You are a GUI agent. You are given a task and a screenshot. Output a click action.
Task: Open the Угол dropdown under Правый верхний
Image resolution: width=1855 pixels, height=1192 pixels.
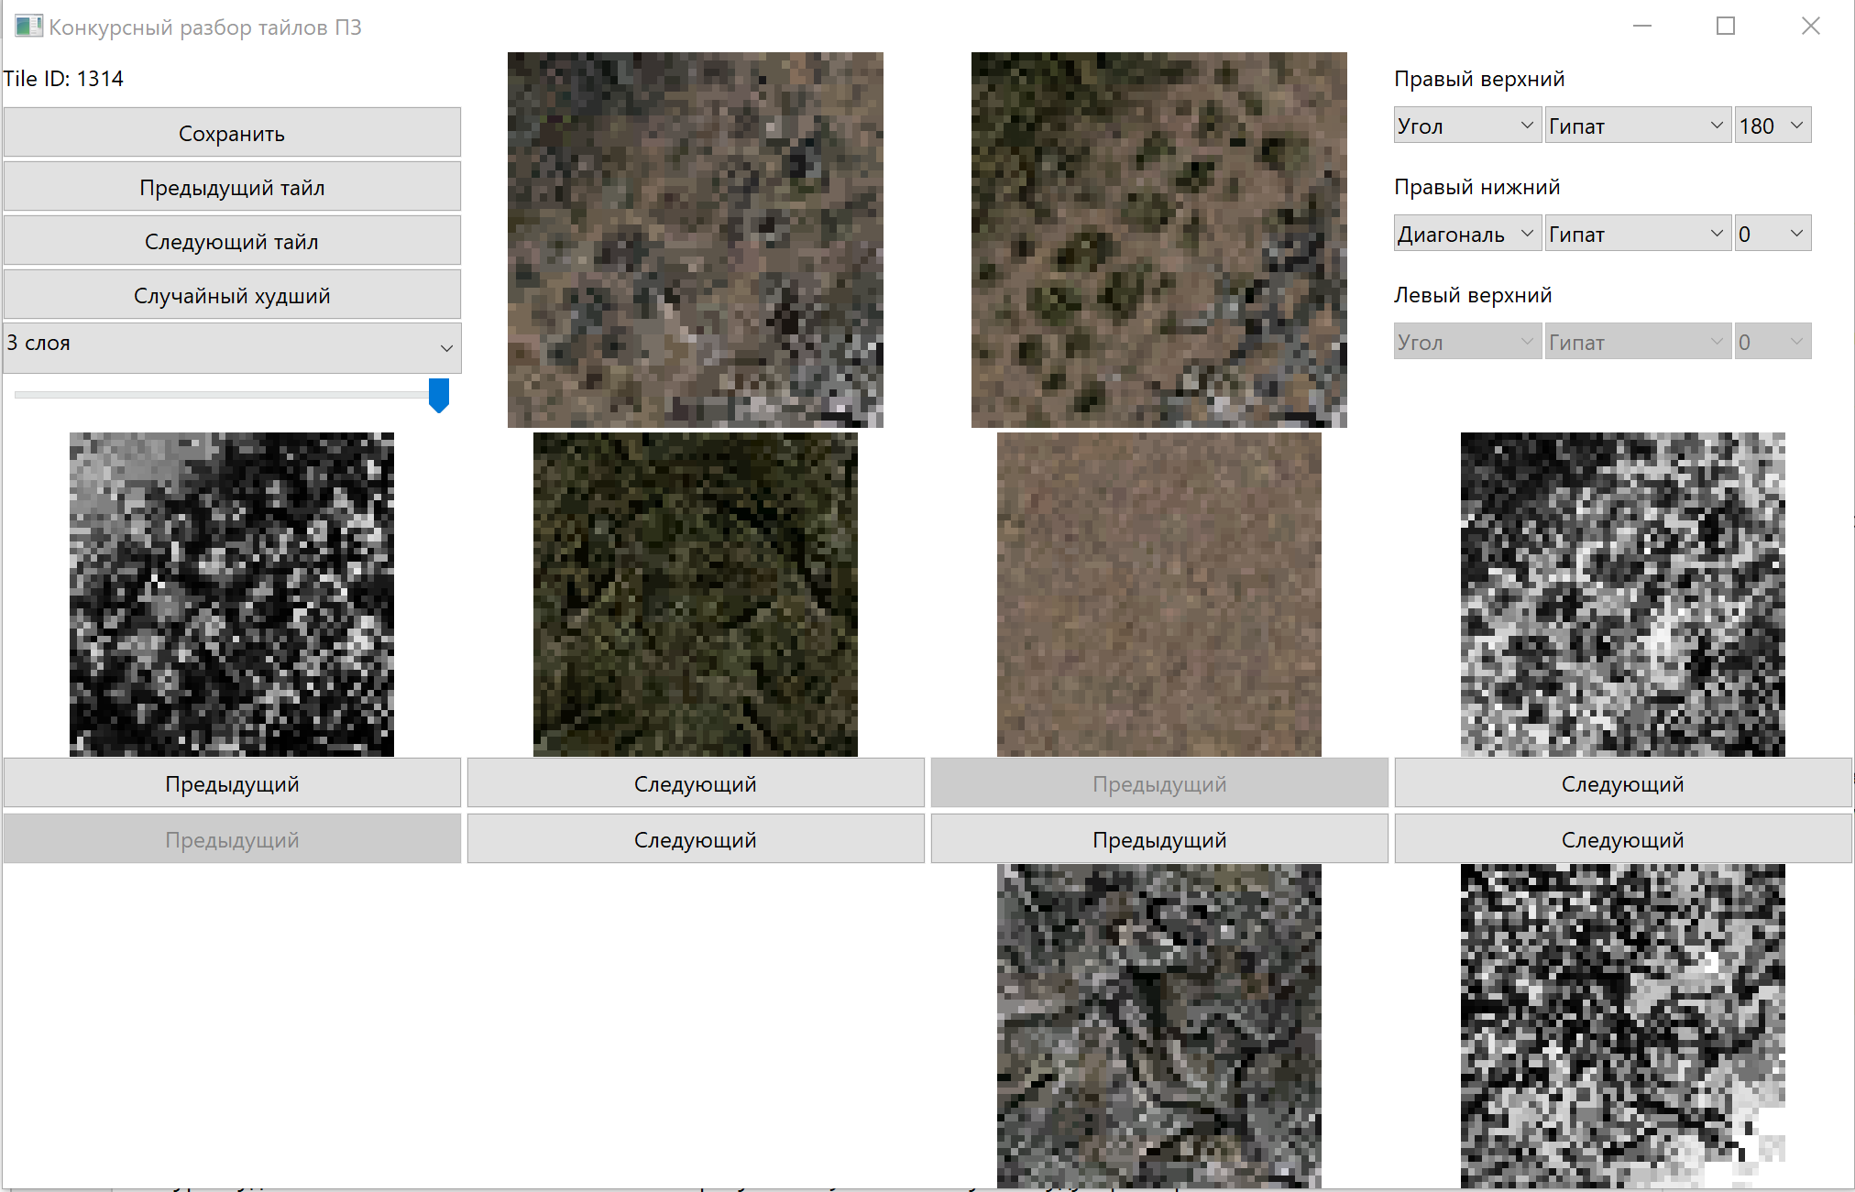point(1465,126)
